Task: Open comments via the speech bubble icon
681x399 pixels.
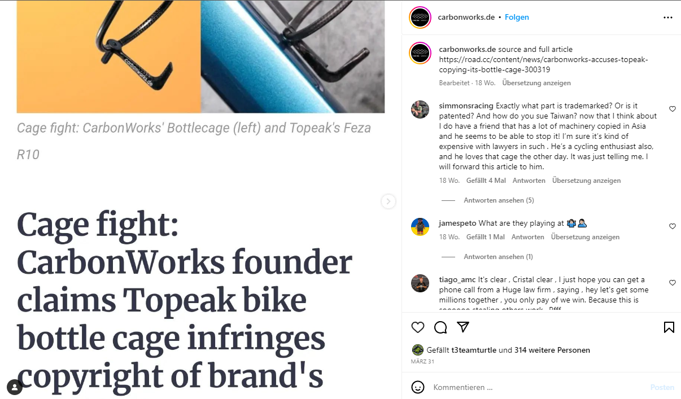Action: (x=440, y=327)
